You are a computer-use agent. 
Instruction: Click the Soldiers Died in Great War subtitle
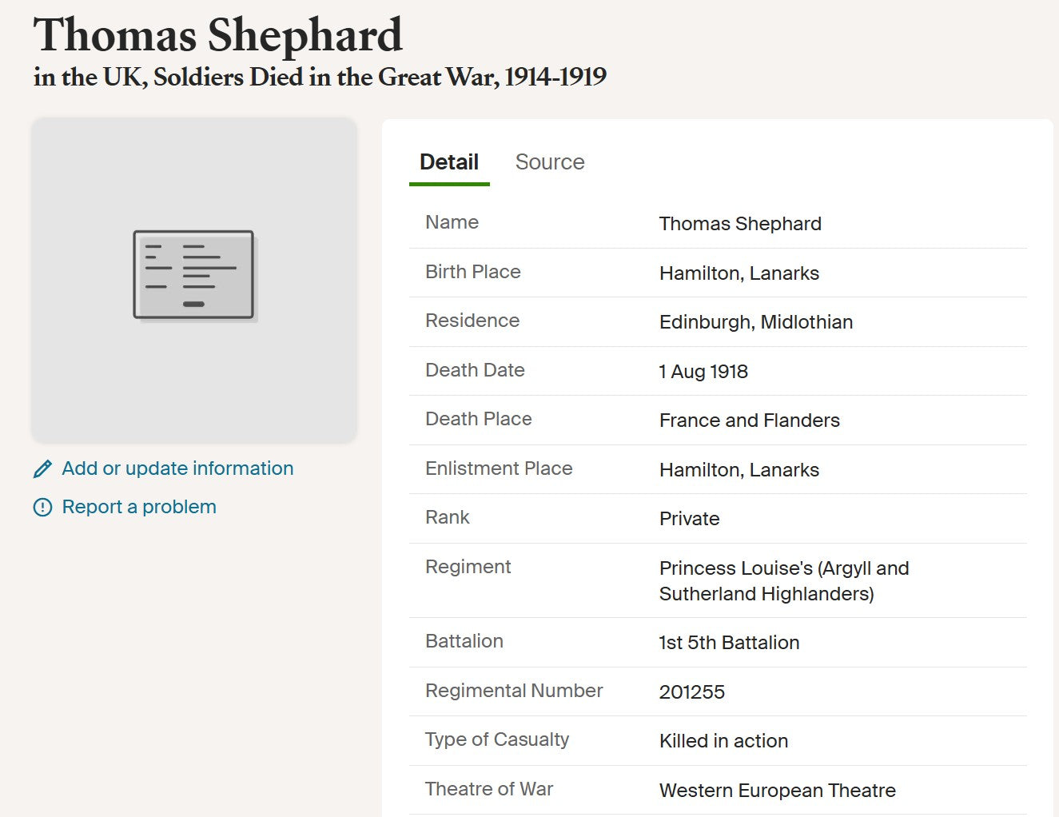point(320,78)
